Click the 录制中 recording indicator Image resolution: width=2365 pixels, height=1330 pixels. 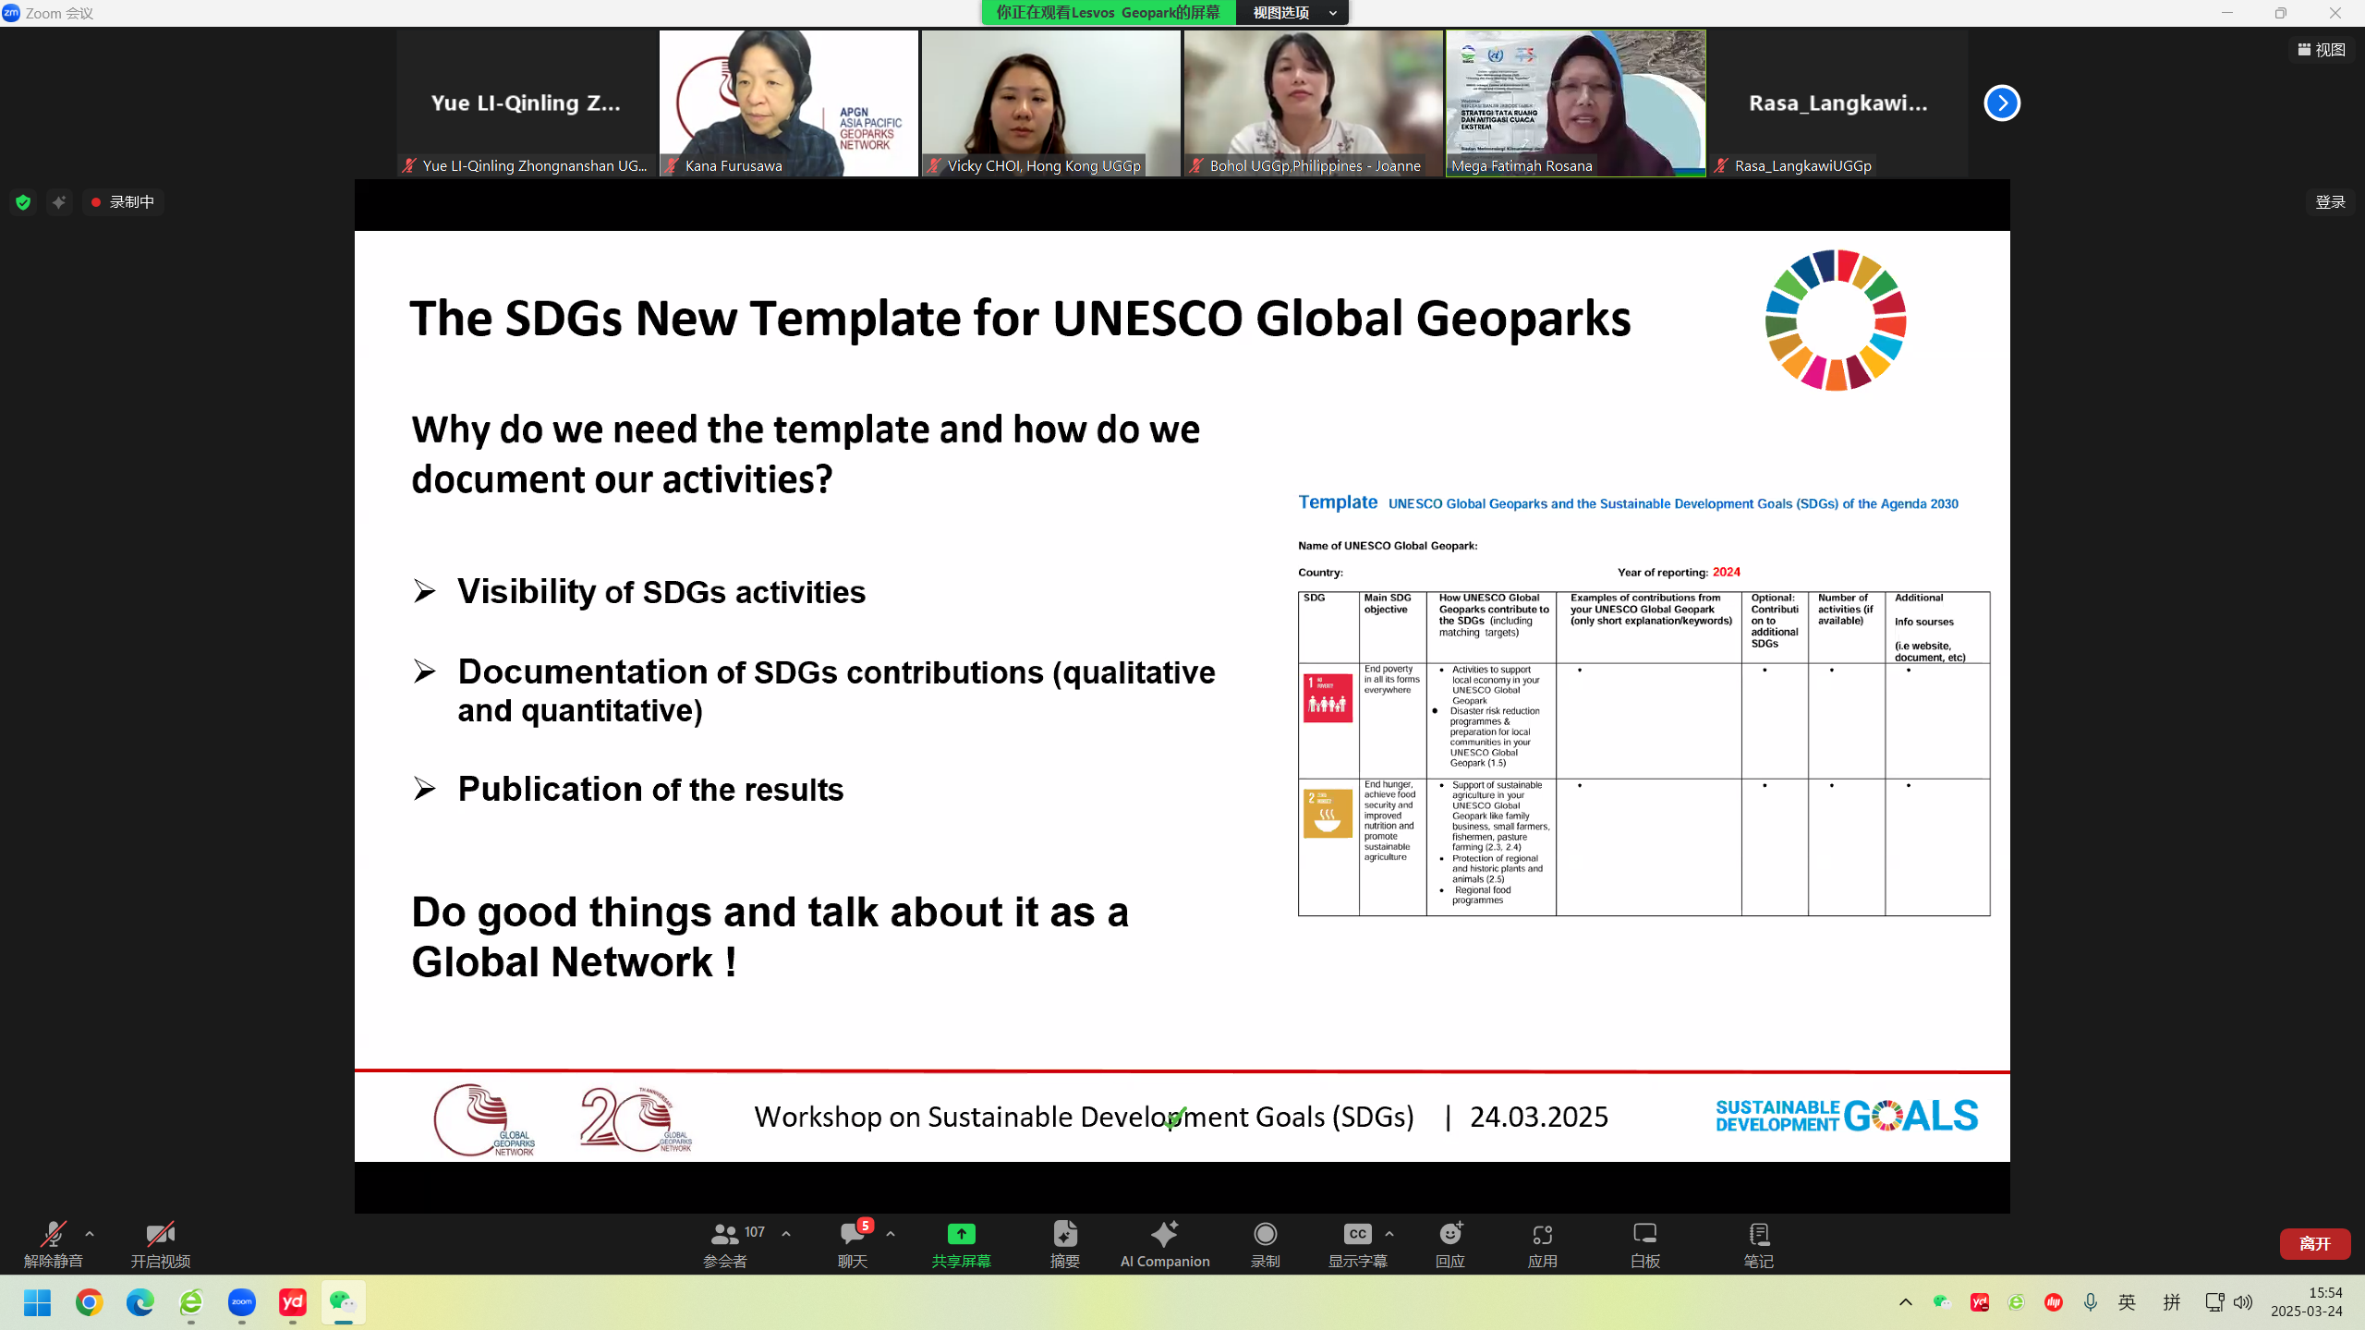(x=122, y=201)
